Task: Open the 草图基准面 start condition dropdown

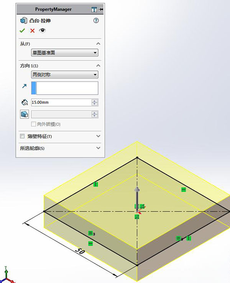Action: [x=65, y=53]
